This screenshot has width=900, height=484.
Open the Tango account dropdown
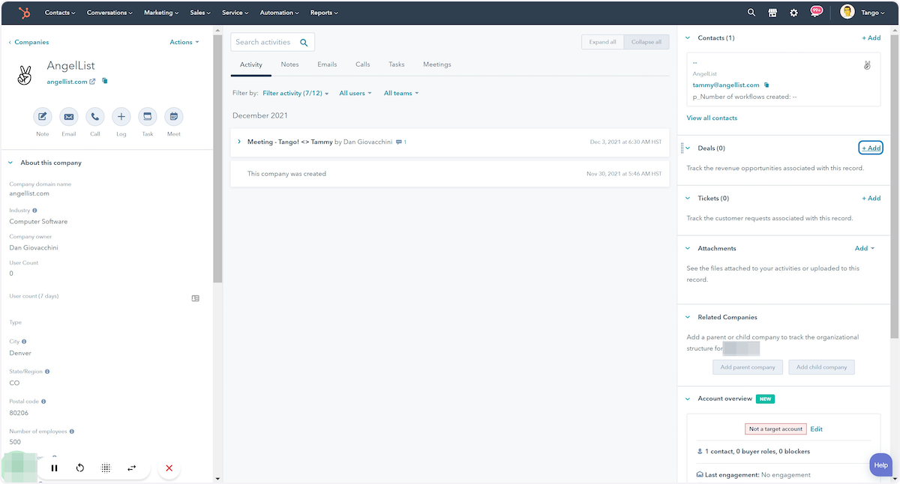tap(872, 13)
